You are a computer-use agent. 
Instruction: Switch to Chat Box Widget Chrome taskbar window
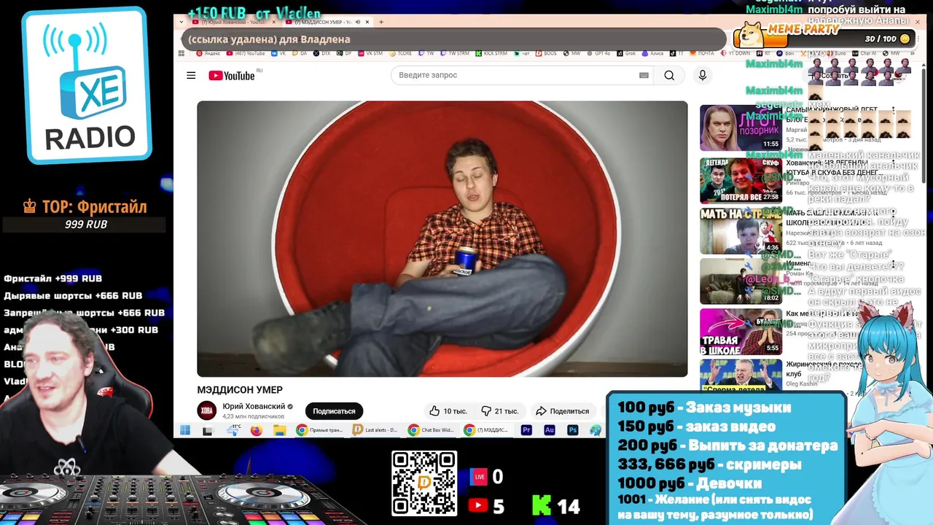pyautogui.click(x=432, y=430)
